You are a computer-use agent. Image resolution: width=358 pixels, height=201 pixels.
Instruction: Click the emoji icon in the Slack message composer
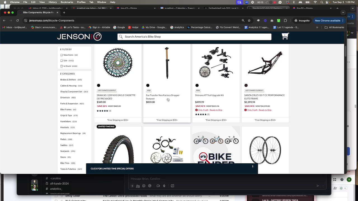pos(144,186)
